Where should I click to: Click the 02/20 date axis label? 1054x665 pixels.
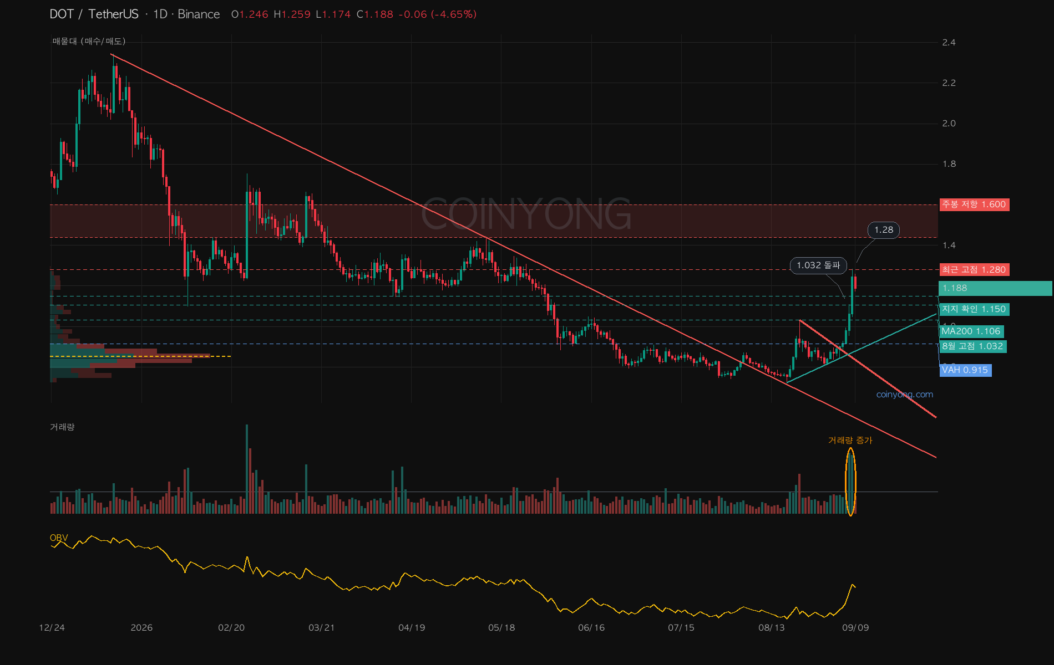[231, 627]
